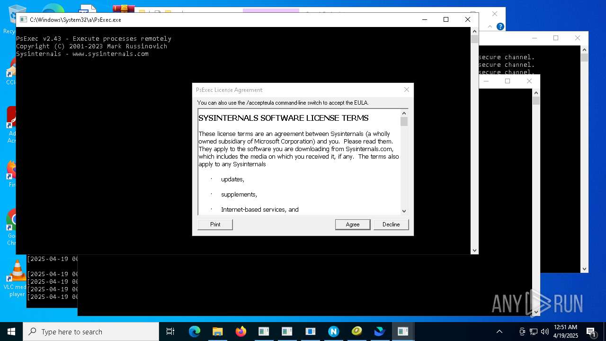Click the 'PsExec v2.43 - Execute processes remotely' line
This screenshot has width=606, height=341.
coord(94,39)
